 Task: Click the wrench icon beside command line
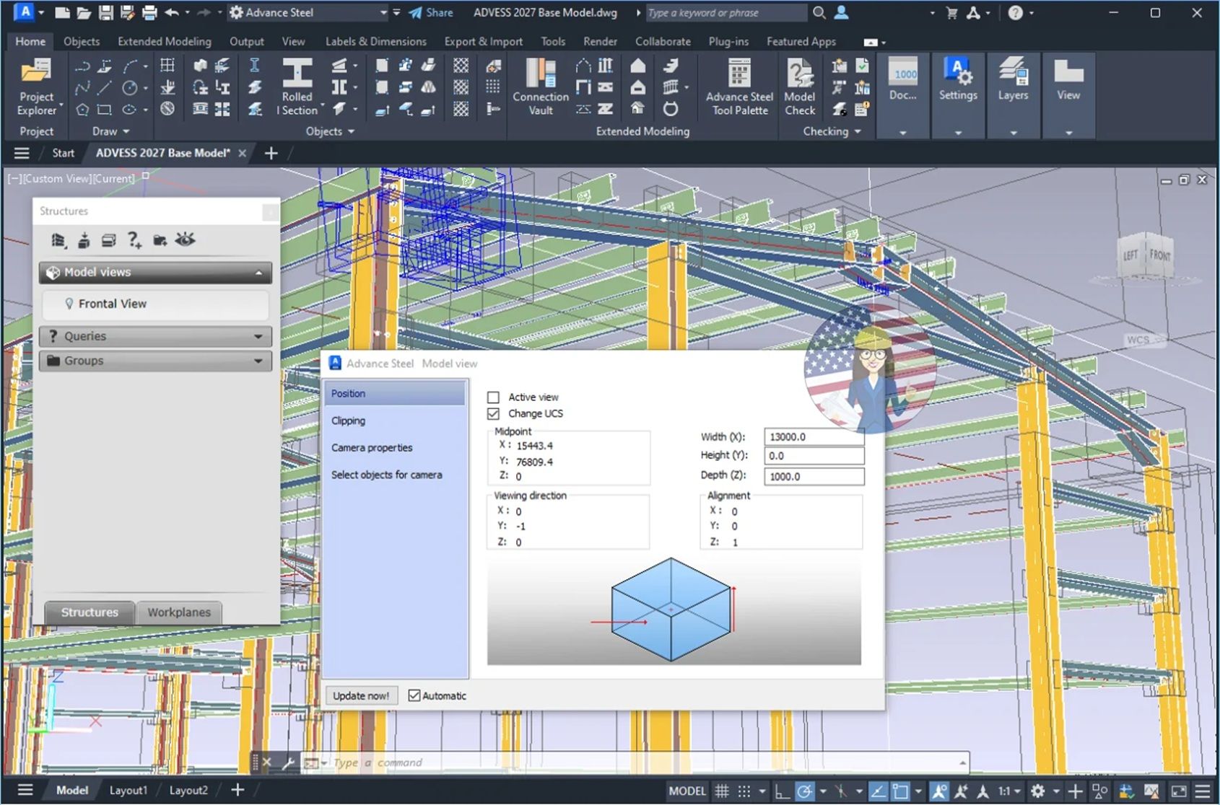pos(288,762)
